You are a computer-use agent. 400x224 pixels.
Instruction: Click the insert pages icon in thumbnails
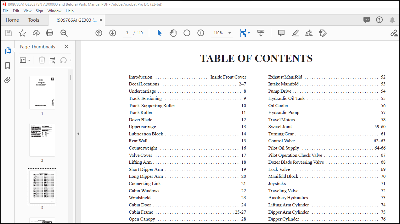pyautogui.click(x=53, y=60)
